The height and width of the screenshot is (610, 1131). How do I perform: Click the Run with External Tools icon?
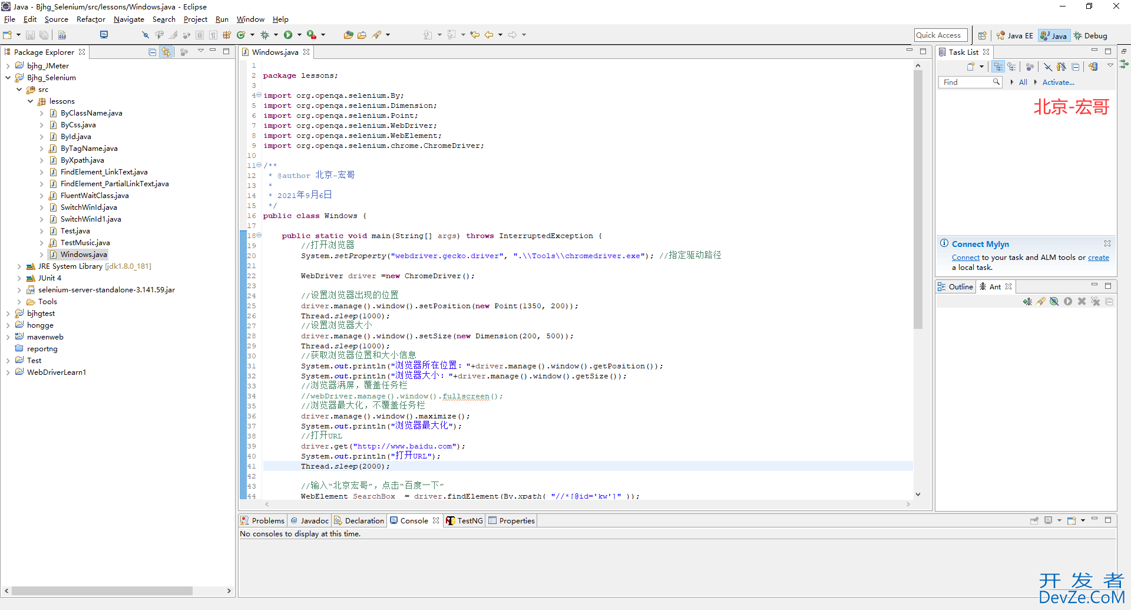pyautogui.click(x=312, y=35)
